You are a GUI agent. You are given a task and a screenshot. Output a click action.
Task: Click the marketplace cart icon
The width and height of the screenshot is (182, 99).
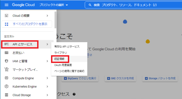pos(6,69)
